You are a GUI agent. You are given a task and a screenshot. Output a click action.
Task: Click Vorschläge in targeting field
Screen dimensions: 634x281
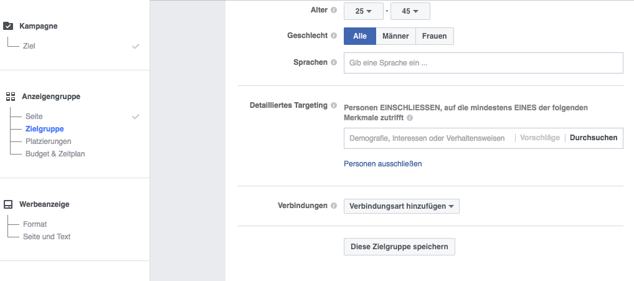coord(540,138)
